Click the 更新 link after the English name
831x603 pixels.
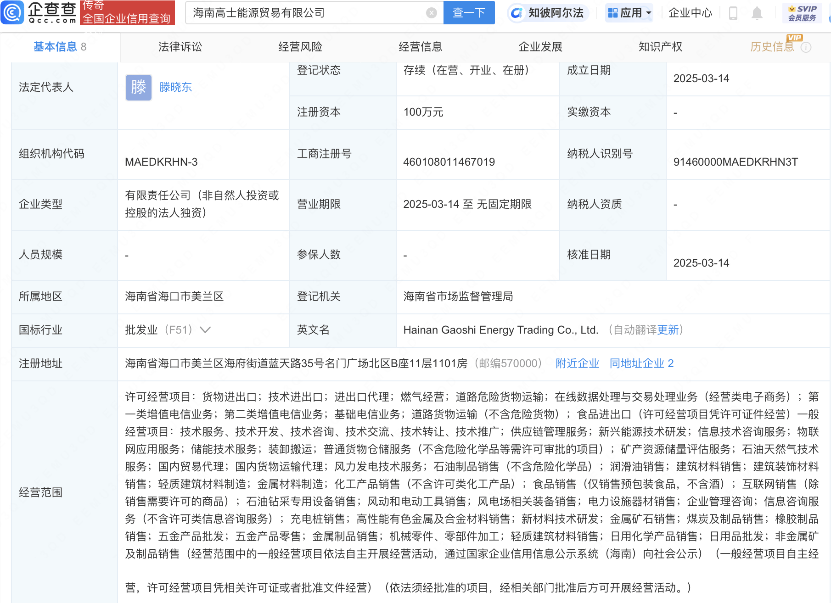[668, 330]
